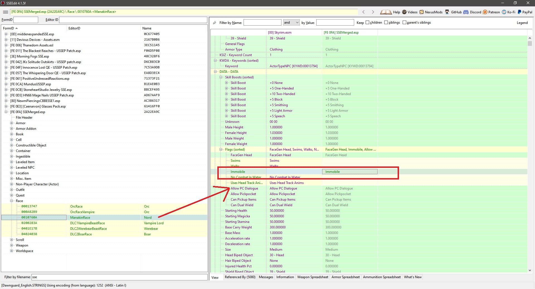This screenshot has height=289, width=535.
Task: Sort by EditorID column header
Action: pyautogui.click(x=104, y=28)
